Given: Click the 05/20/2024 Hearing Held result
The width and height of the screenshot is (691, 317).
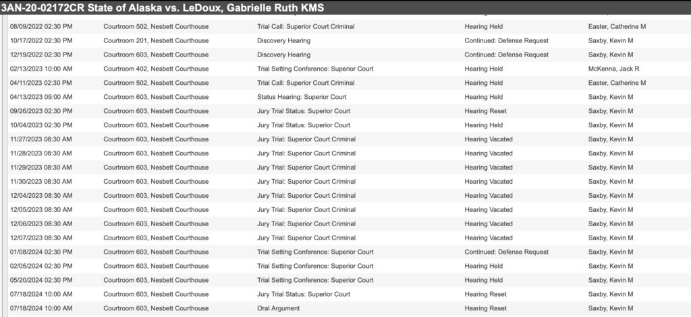Looking at the screenshot, I should click(x=483, y=280).
